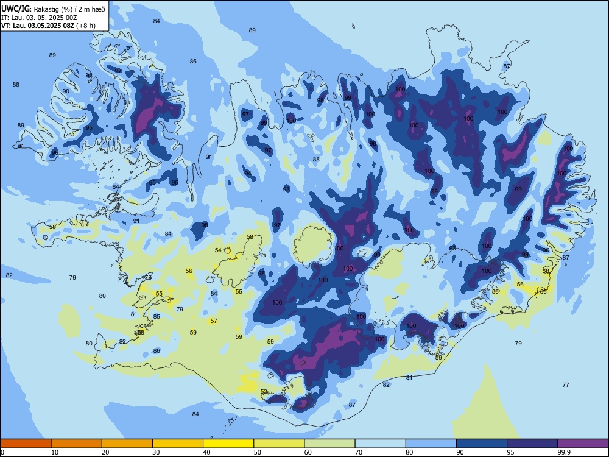Click the medium blue 80–90 legend swatch
Image resolution: width=609 pixels, height=457 pixels.
(x=431, y=444)
